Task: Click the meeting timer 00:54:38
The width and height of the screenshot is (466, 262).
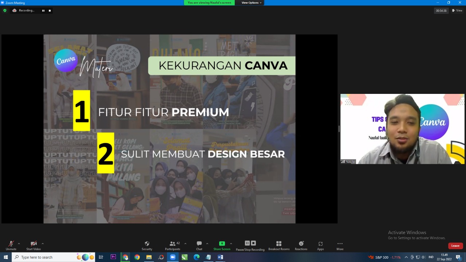Action: [x=441, y=11]
